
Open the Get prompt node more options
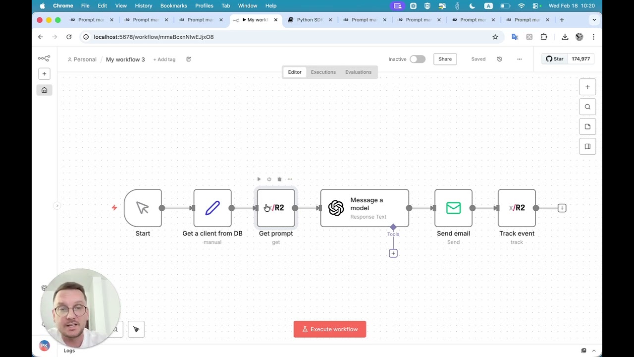(290, 179)
